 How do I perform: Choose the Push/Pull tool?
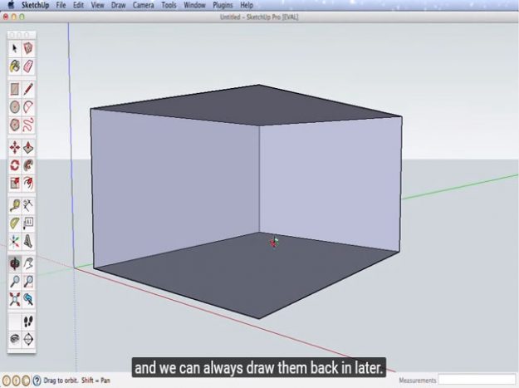pyautogui.click(x=28, y=147)
